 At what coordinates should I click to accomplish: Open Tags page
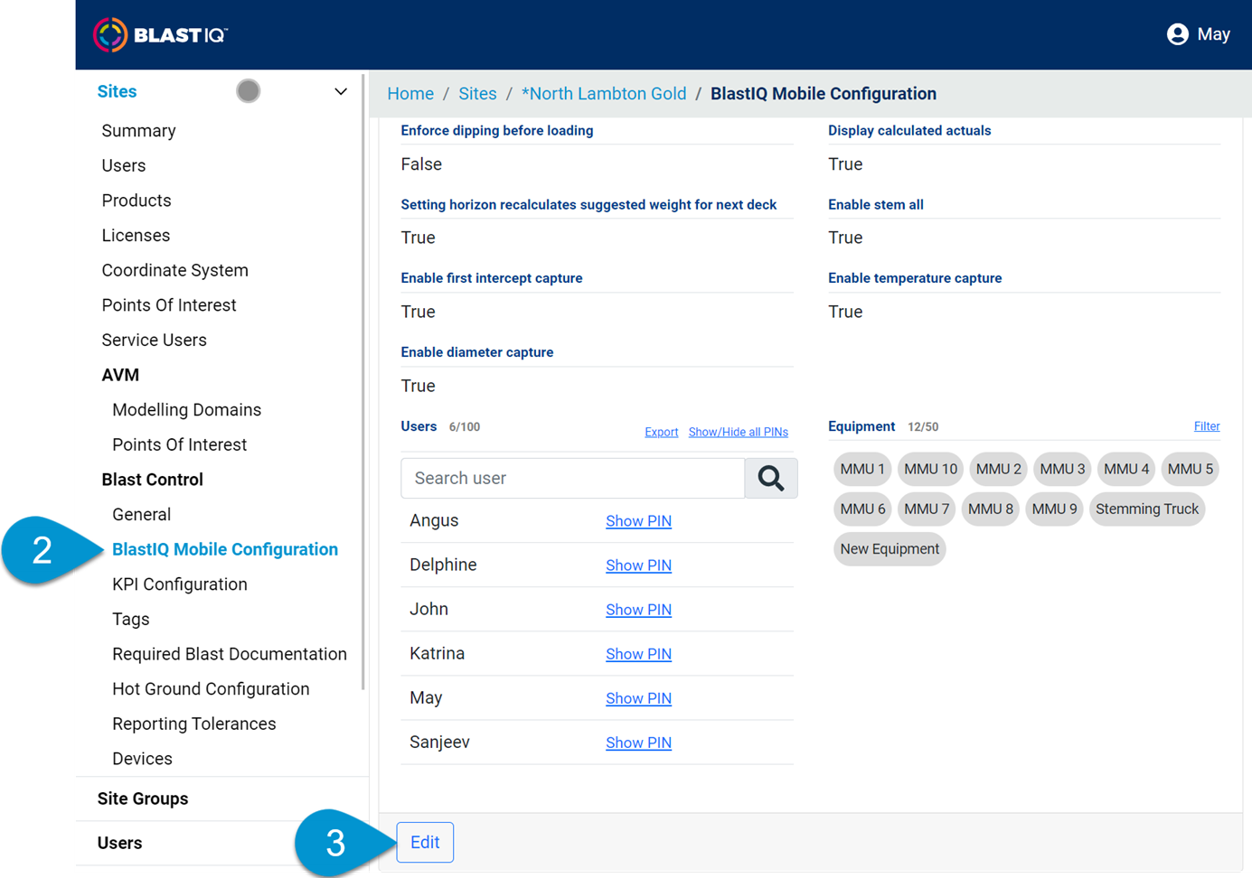[x=131, y=620]
